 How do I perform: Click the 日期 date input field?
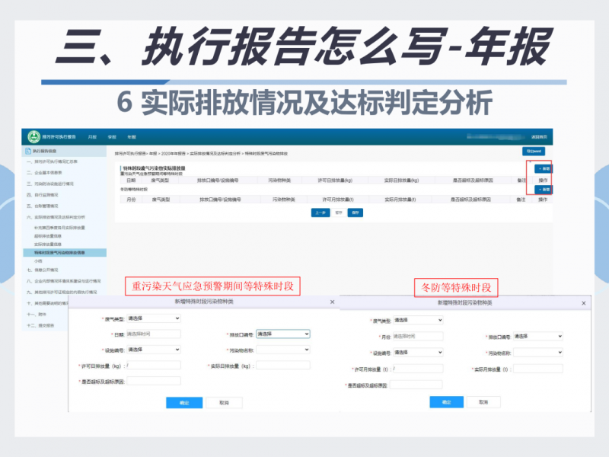pyautogui.click(x=154, y=334)
